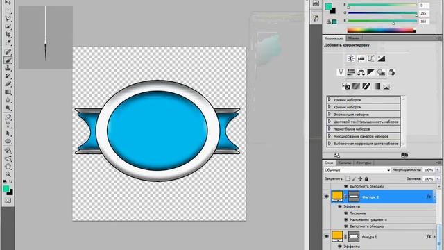Image resolution: width=444 pixels, height=250 pixels.
Task: Select the Lasso tool
Action: [8, 19]
